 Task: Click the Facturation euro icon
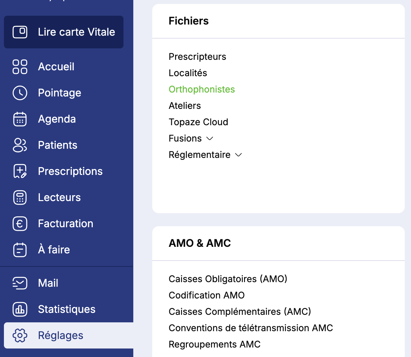click(20, 224)
